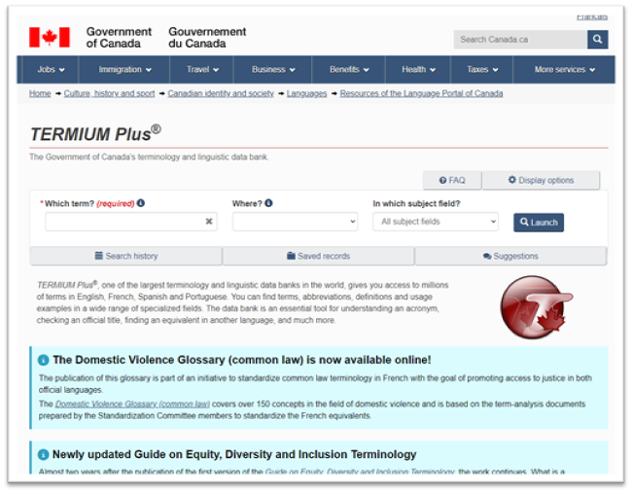Open Culture, history and sport breadcrumb
This screenshot has width=632, height=493.
(x=109, y=93)
